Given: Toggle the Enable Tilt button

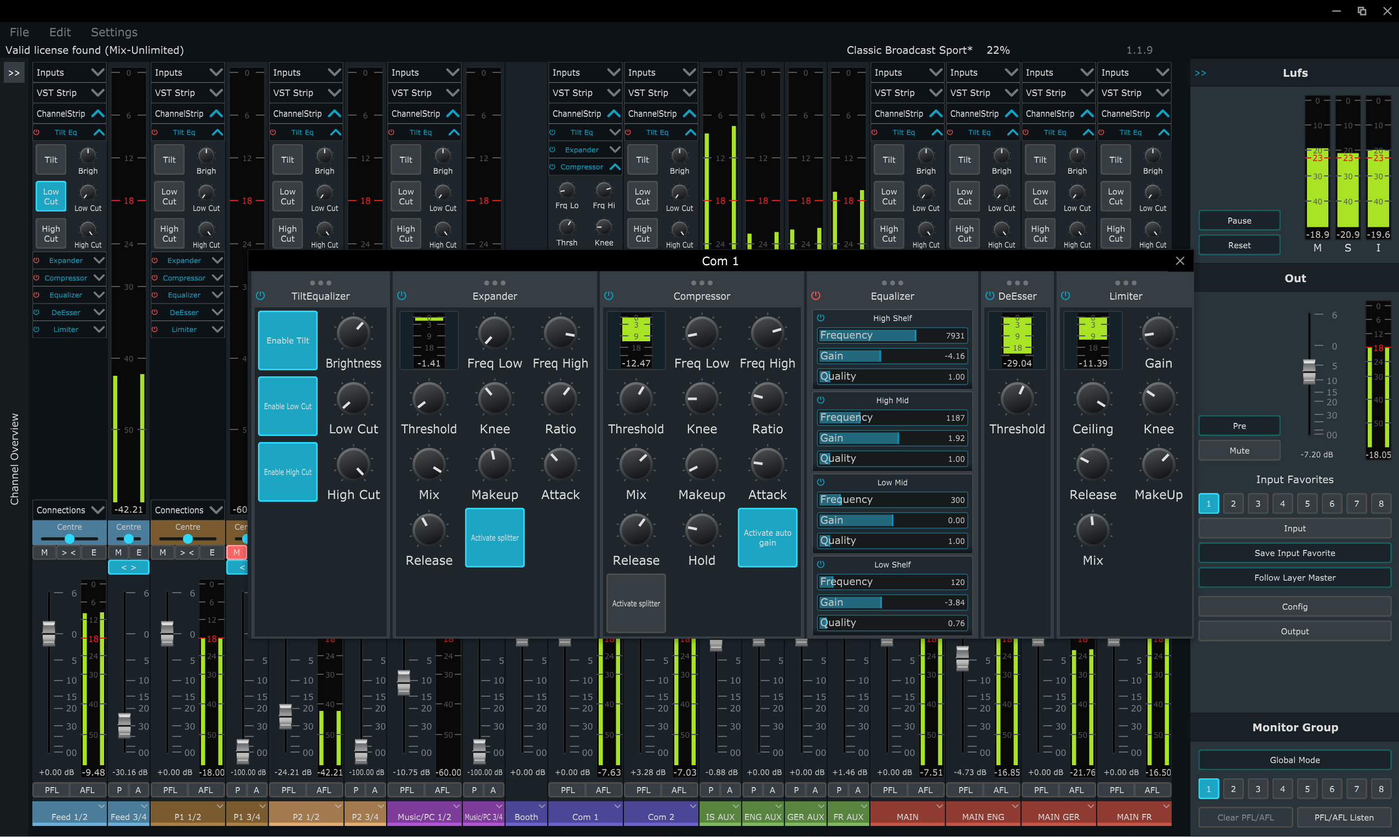Looking at the screenshot, I should coord(288,340).
